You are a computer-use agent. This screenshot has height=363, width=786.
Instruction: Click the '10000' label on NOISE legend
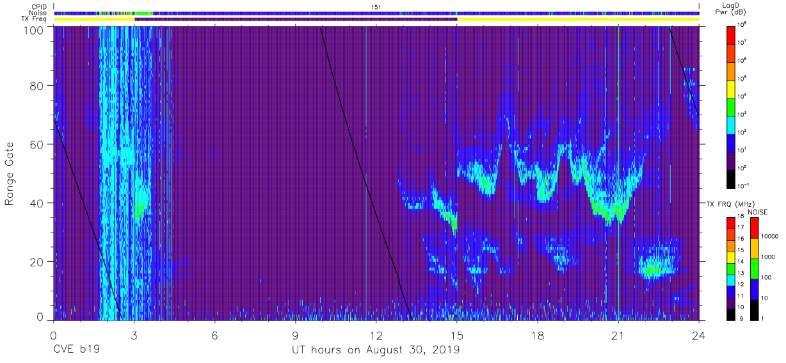(x=771, y=236)
